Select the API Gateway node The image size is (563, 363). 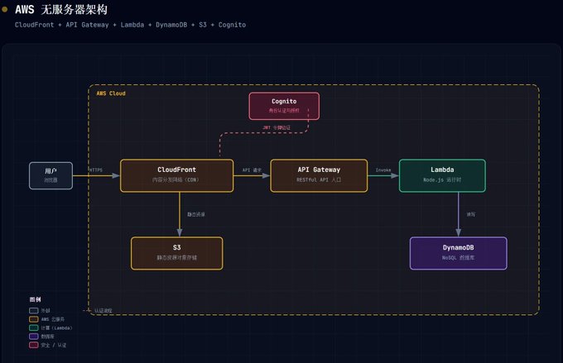(x=319, y=175)
